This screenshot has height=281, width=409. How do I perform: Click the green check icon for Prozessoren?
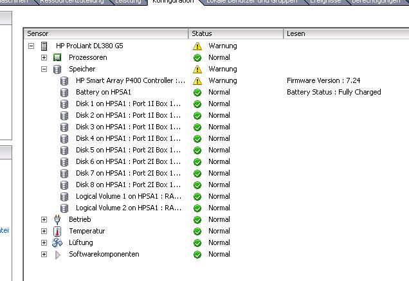[x=197, y=58]
